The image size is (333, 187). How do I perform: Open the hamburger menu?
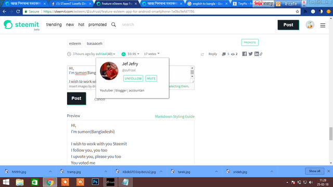point(323,25)
